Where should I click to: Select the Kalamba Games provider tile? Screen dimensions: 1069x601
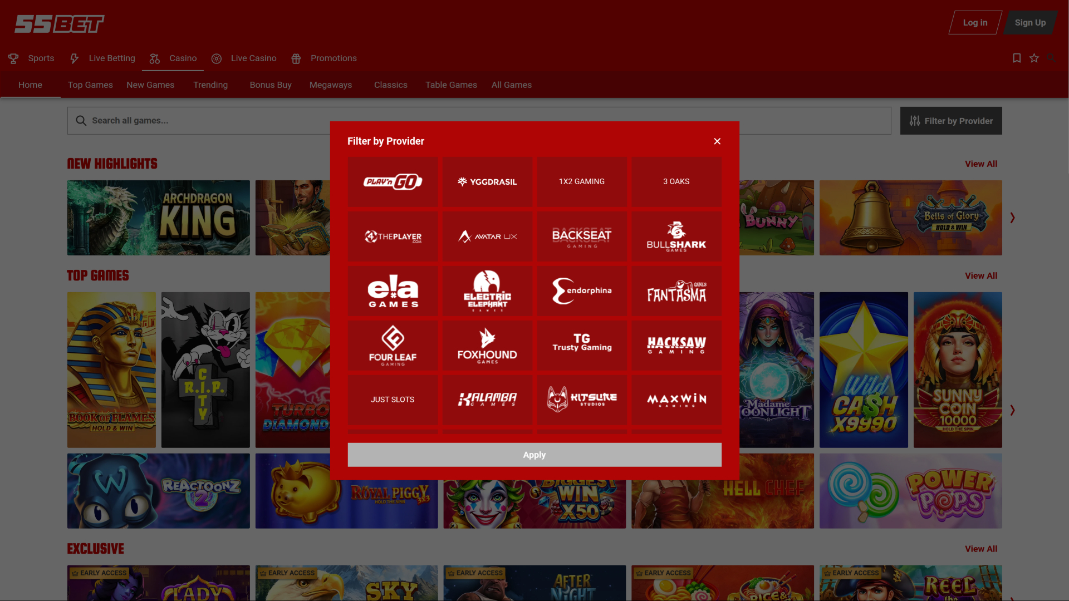click(x=487, y=400)
